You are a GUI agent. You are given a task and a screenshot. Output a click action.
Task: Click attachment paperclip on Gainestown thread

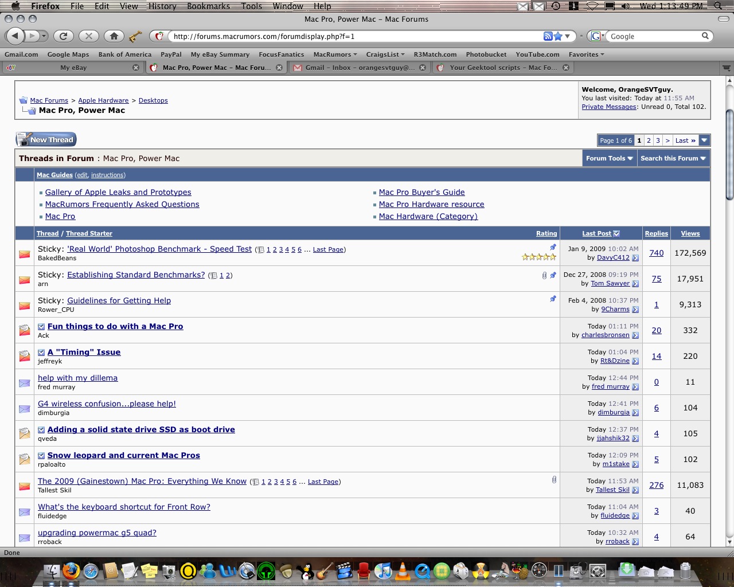coord(554,479)
